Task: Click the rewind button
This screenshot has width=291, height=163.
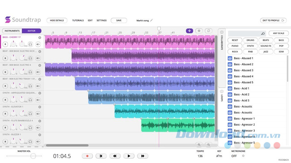Action: tap(115, 156)
